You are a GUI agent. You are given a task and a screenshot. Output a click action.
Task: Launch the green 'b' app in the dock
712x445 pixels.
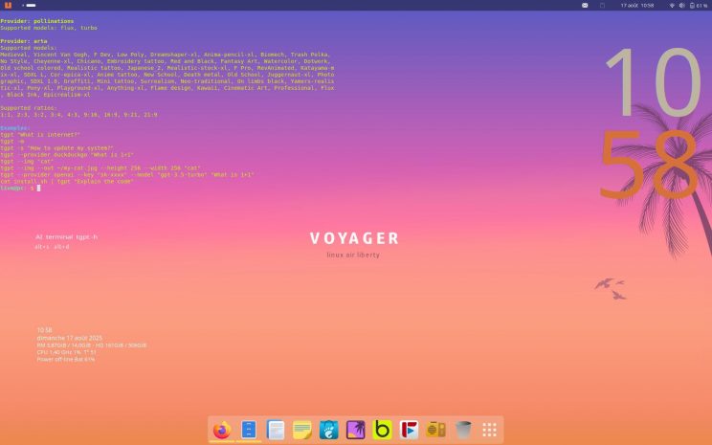click(x=383, y=430)
